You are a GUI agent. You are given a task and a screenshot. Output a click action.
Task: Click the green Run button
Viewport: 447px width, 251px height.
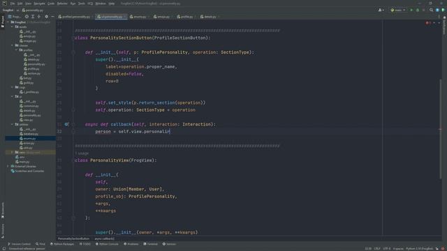[x=411, y=10]
